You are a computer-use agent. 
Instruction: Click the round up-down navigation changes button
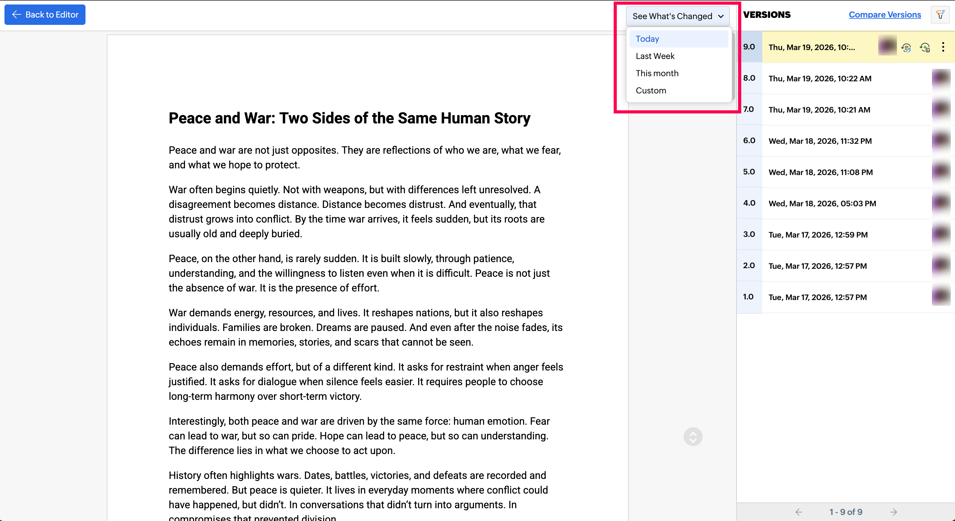pos(692,437)
